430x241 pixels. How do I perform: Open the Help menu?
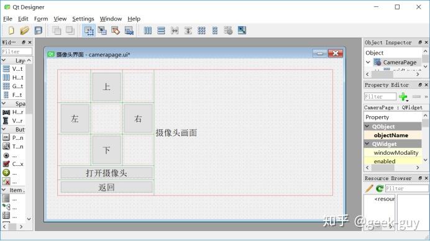click(x=134, y=19)
